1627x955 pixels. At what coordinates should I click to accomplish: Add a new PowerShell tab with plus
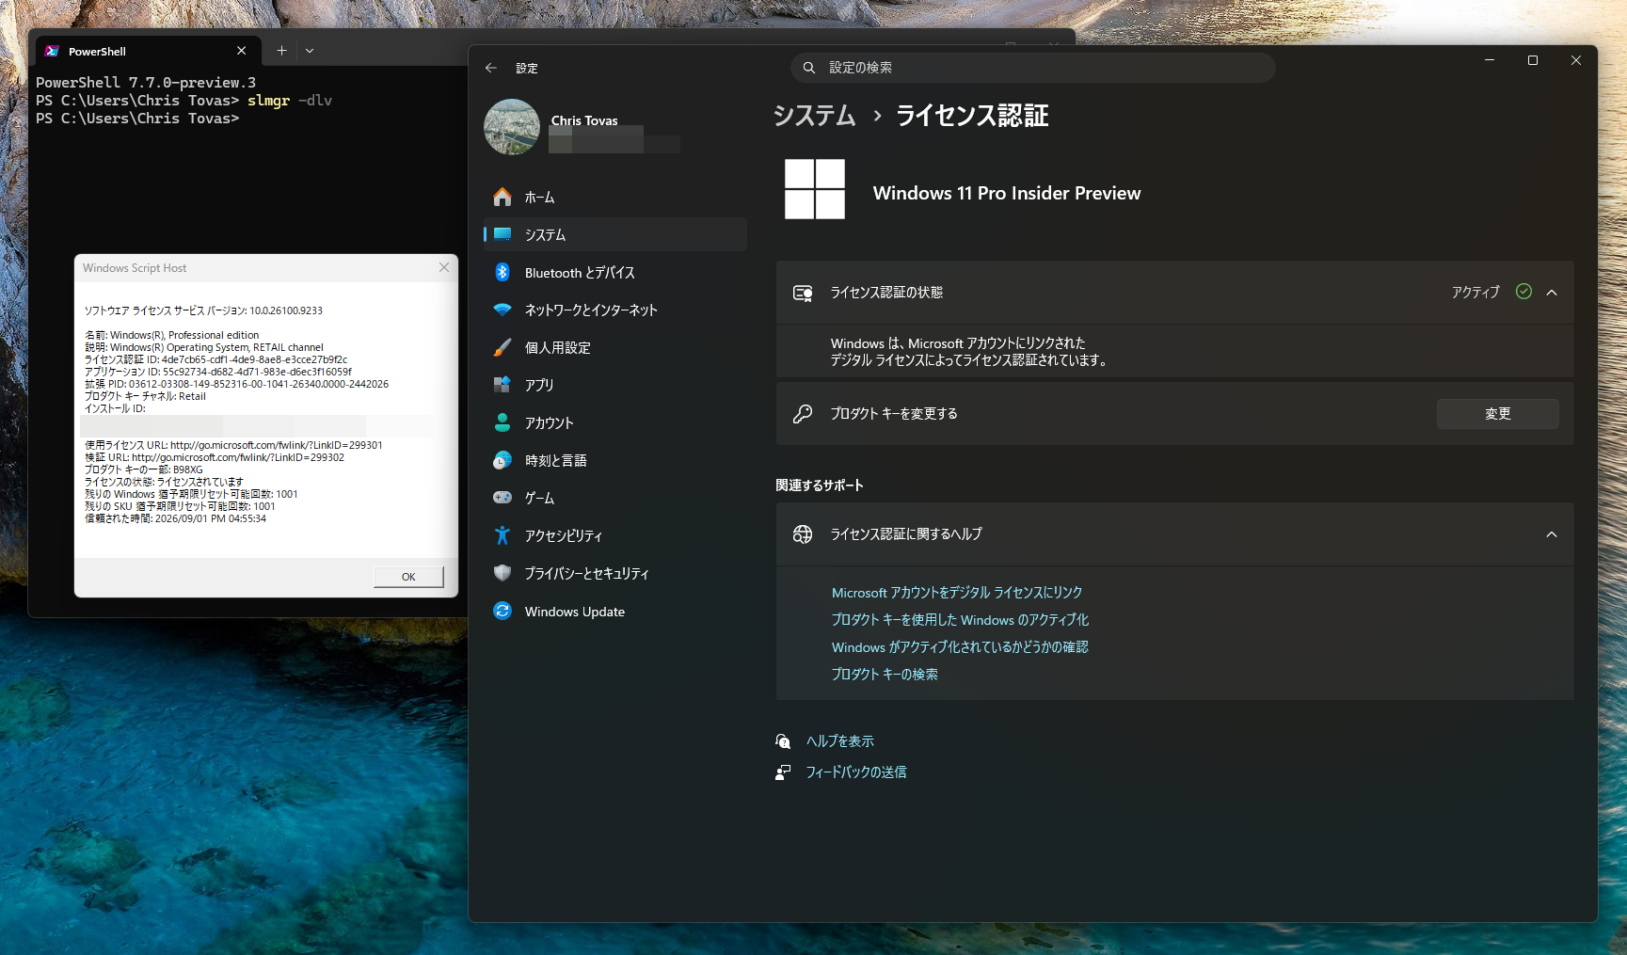(281, 51)
